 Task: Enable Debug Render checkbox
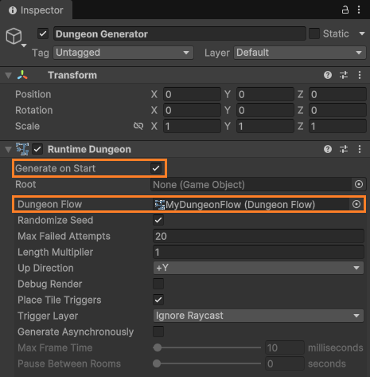click(x=158, y=284)
